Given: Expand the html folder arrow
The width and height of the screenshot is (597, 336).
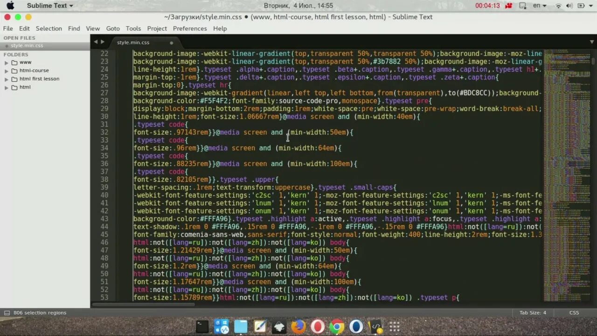Looking at the screenshot, I should [7, 87].
